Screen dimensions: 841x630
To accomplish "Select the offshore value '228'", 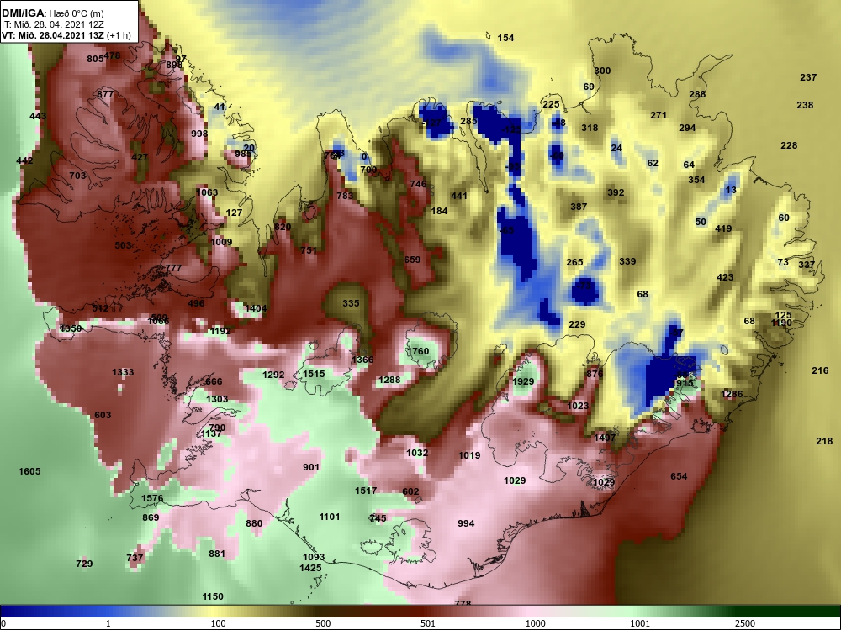I will pyautogui.click(x=789, y=145).
